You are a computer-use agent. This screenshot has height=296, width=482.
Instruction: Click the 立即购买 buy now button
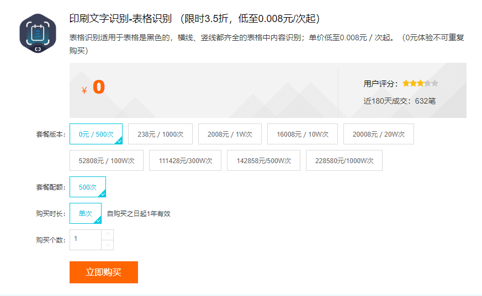pyautogui.click(x=104, y=272)
